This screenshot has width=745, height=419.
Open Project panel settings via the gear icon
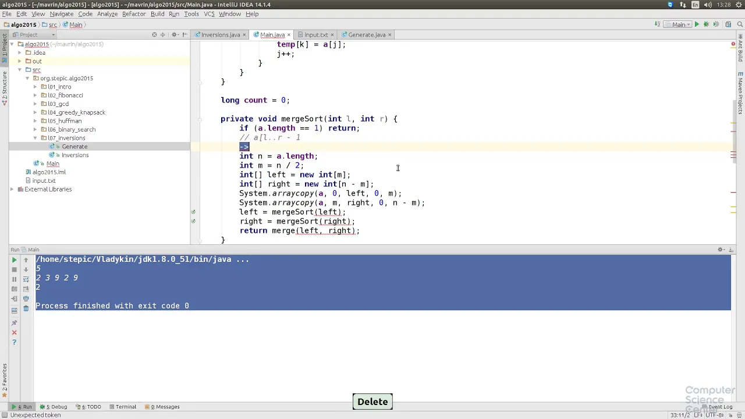(174, 35)
